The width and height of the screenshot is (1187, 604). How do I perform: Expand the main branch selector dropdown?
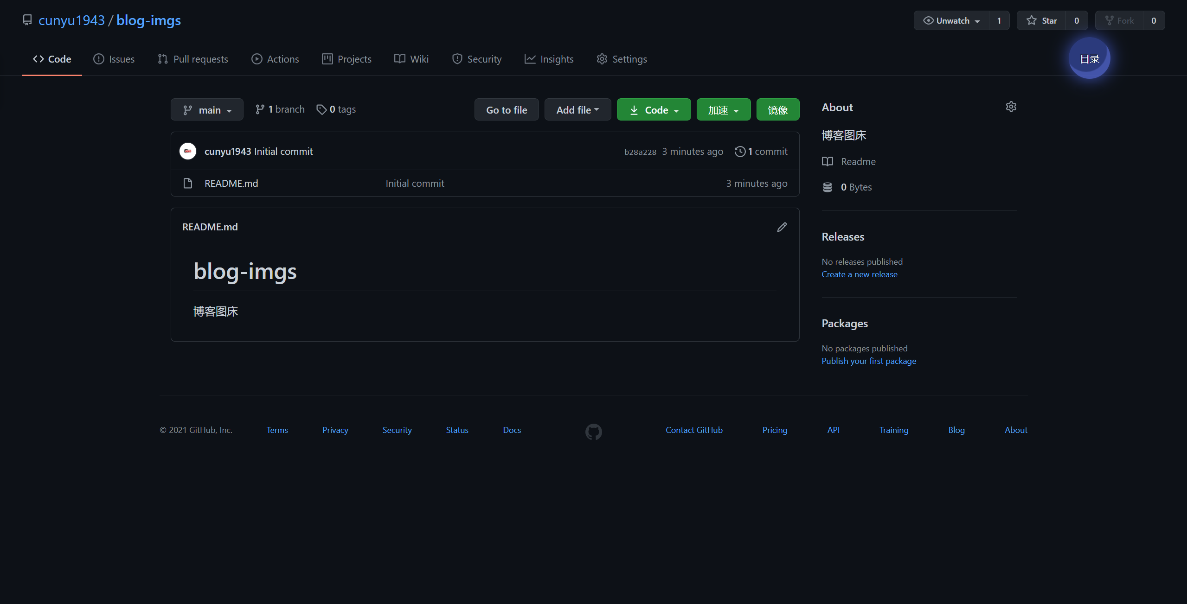point(207,110)
